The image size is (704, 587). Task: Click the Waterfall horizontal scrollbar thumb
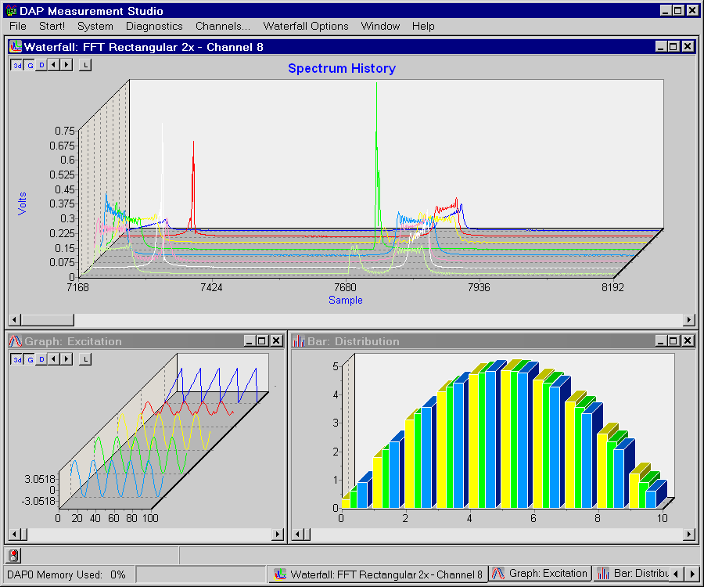point(47,319)
